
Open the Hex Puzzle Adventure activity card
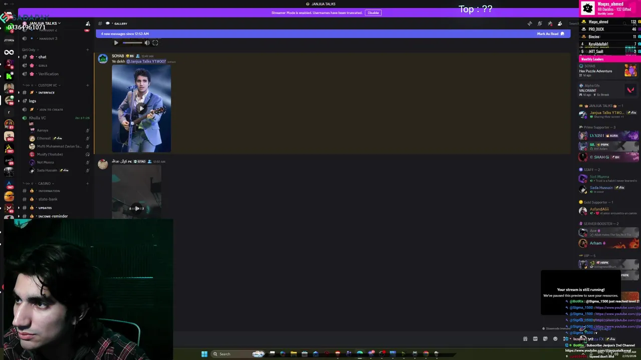[609, 70]
